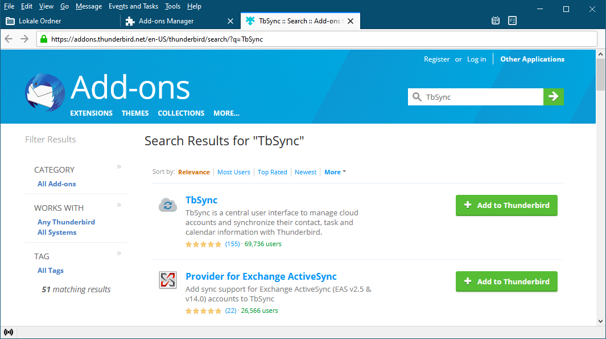Image resolution: width=606 pixels, height=339 pixels.
Task: Go to COLLECTIONS section
Action: click(181, 113)
